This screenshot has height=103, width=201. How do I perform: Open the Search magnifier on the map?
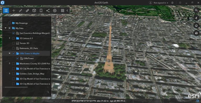tap(196, 10)
